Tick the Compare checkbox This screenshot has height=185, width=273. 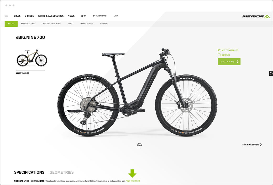219,55
